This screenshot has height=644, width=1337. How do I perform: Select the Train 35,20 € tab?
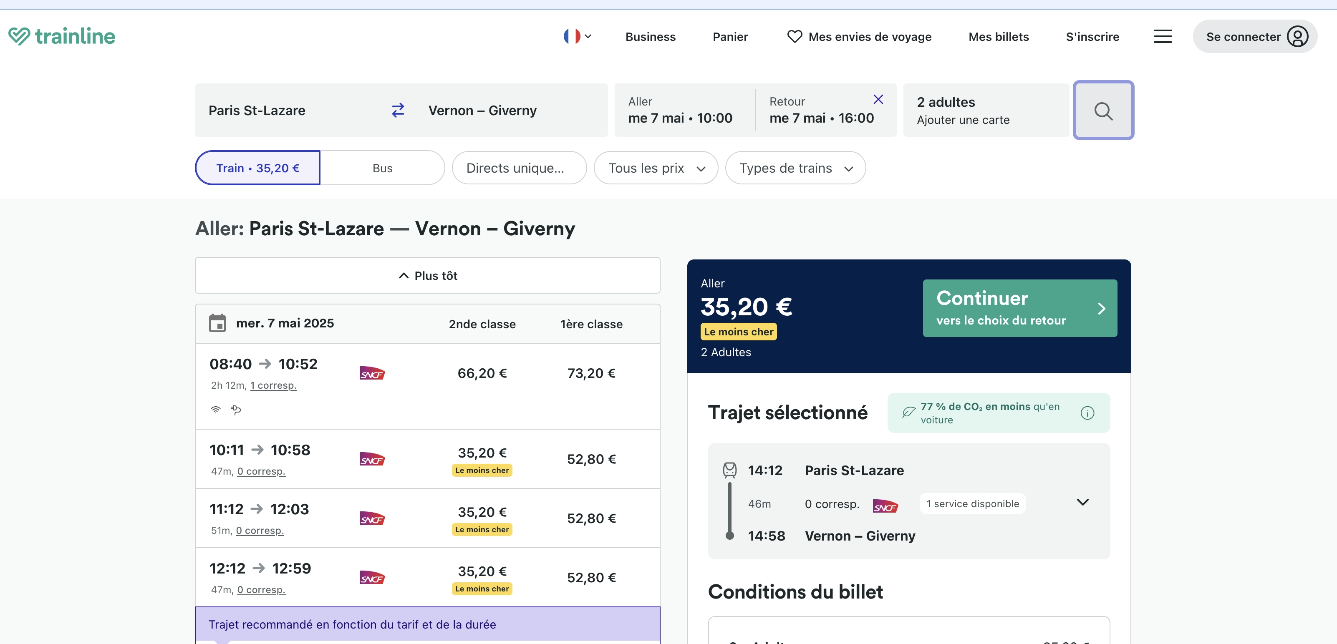tap(257, 168)
